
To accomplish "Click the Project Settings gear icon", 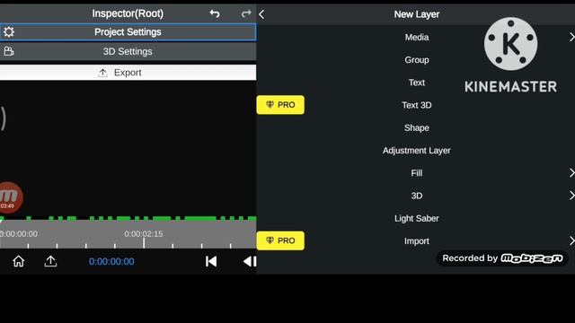I will coord(9,32).
